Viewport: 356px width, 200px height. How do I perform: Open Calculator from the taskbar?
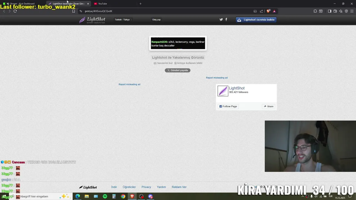coord(114,196)
